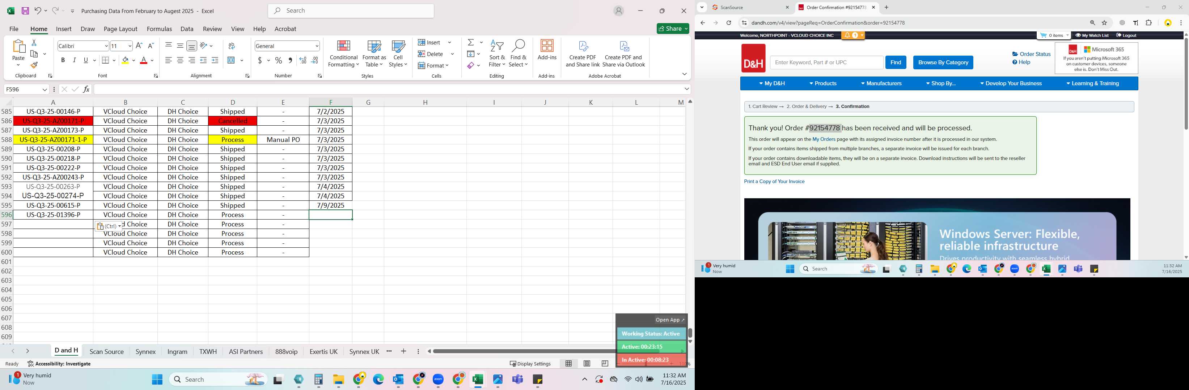Click the Excel formula bar input
Viewport: 1189px width, 390px height.
(389, 89)
